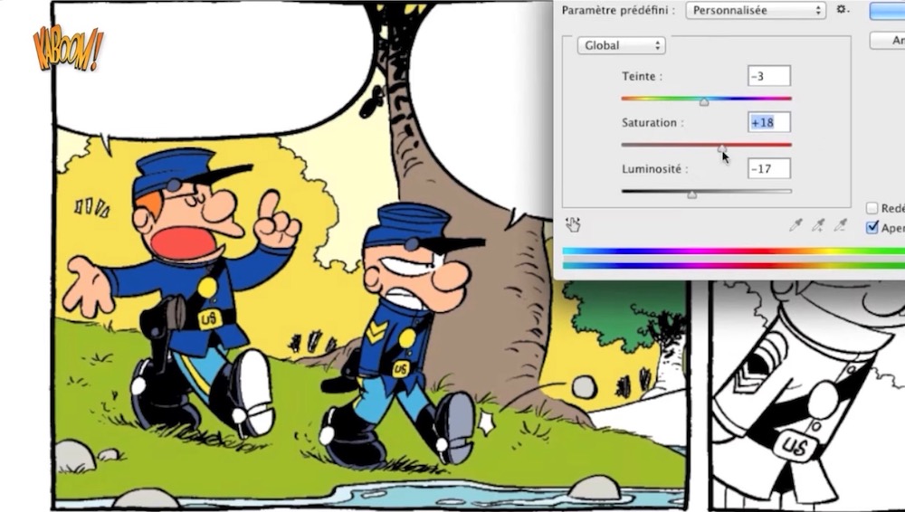Select the plain eyedropper tool
The width and height of the screenshot is (905, 512).
[x=795, y=225]
